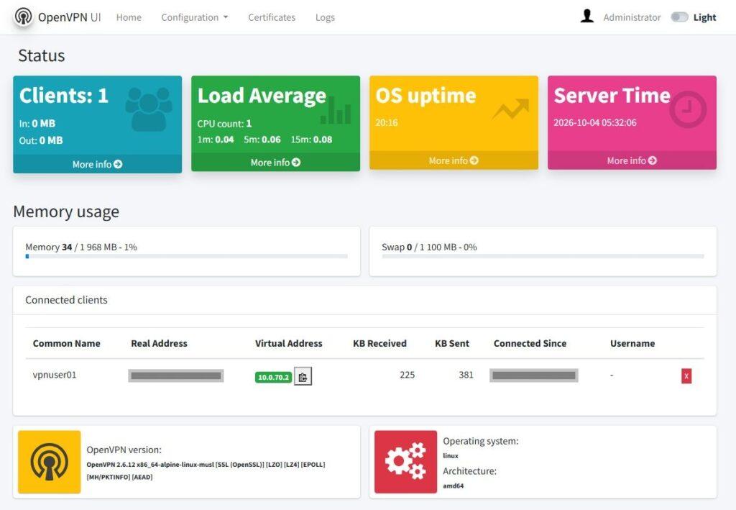
Task: Click the Common Name column header
Action: 67,343
